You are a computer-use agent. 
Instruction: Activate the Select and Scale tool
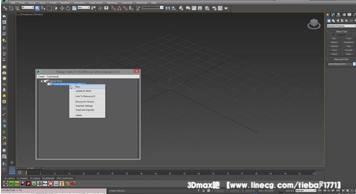pyautogui.click(x=74, y=8)
